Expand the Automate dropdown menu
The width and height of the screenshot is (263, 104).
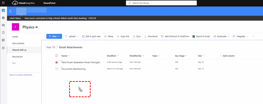pos(221,36)
